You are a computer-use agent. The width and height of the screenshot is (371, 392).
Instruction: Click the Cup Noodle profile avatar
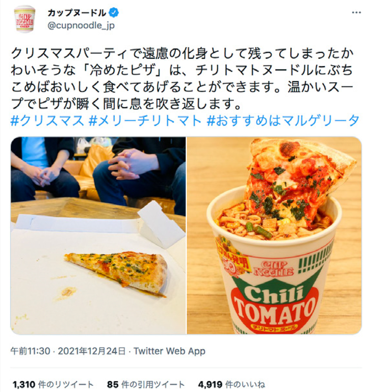(x=25, y=19)
